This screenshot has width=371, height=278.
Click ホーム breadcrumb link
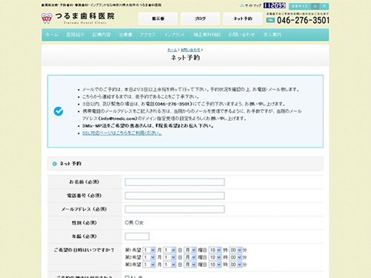172,50
